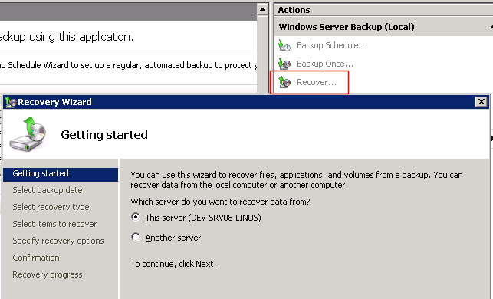The height and width of the screenshot is (299, 493).
Task: Select This server radio button
Action: [x=136, y=217]
